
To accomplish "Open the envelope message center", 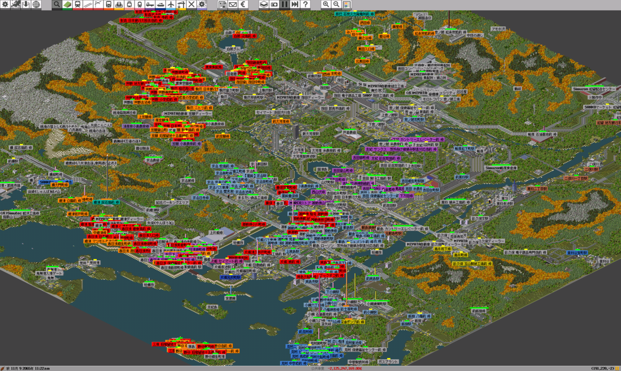I will [233, 5].
